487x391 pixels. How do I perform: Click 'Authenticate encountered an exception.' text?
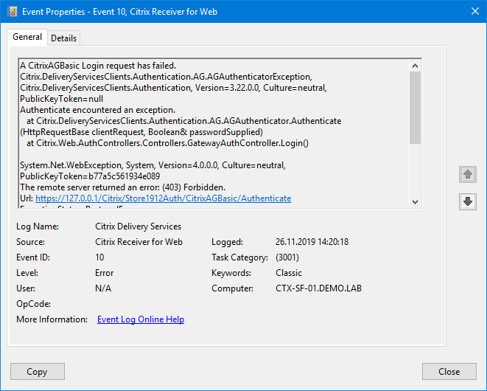pyautogui.click(x=97, y=110)
